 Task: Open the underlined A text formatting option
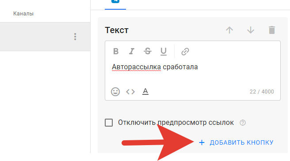point(145,91)
